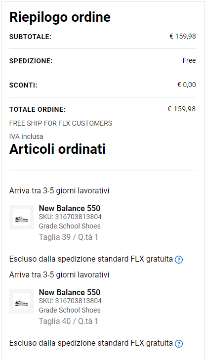The height and width of the screenshot is (362, 205).
Task: Open thumbnail of New Balance 550 size 40
Action: point(22,301)
